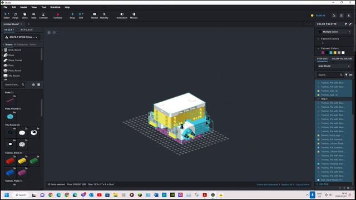This screenshot has height=200, width=356.
Task: Click the Clone tool
Action: pos(24,16)
